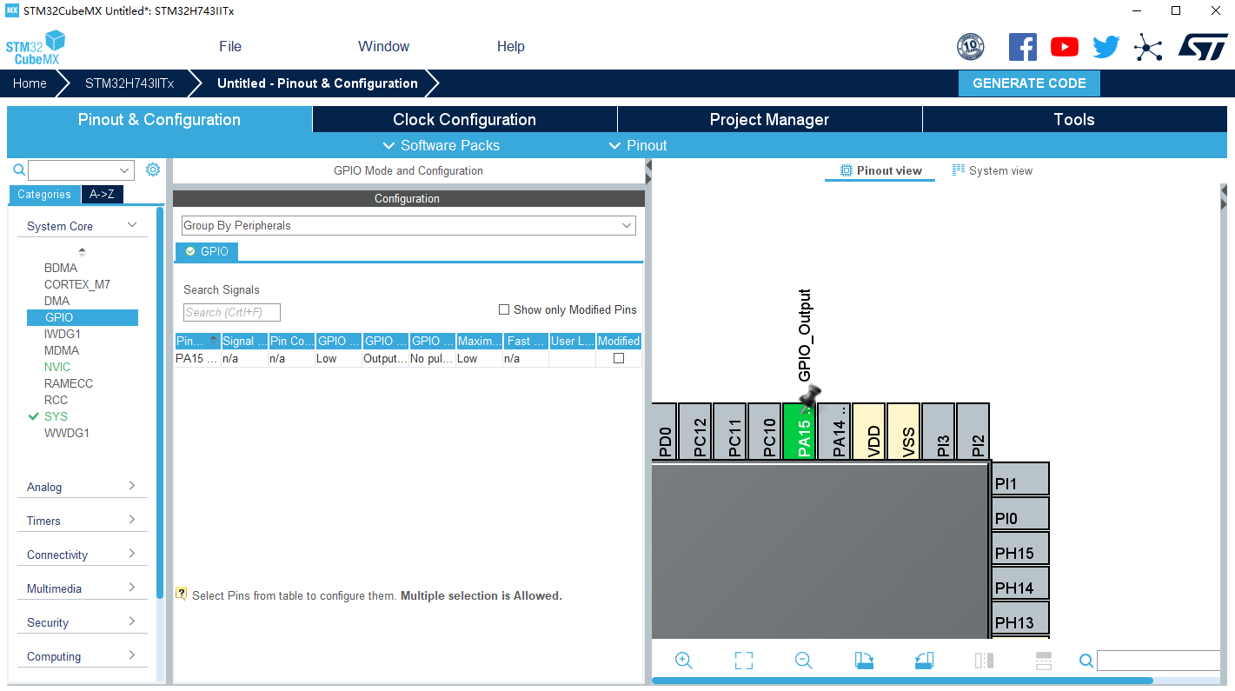The height and width of the screenshot is (691, 1235).
Task: Open the Software Packs dropdown
Action: click(442, 145)
